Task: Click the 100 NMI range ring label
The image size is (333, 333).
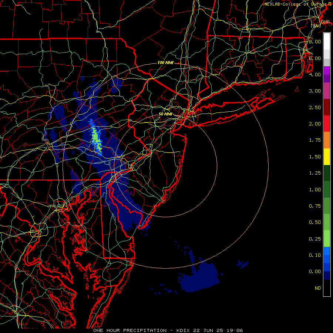Action: [x=165, y=63]
